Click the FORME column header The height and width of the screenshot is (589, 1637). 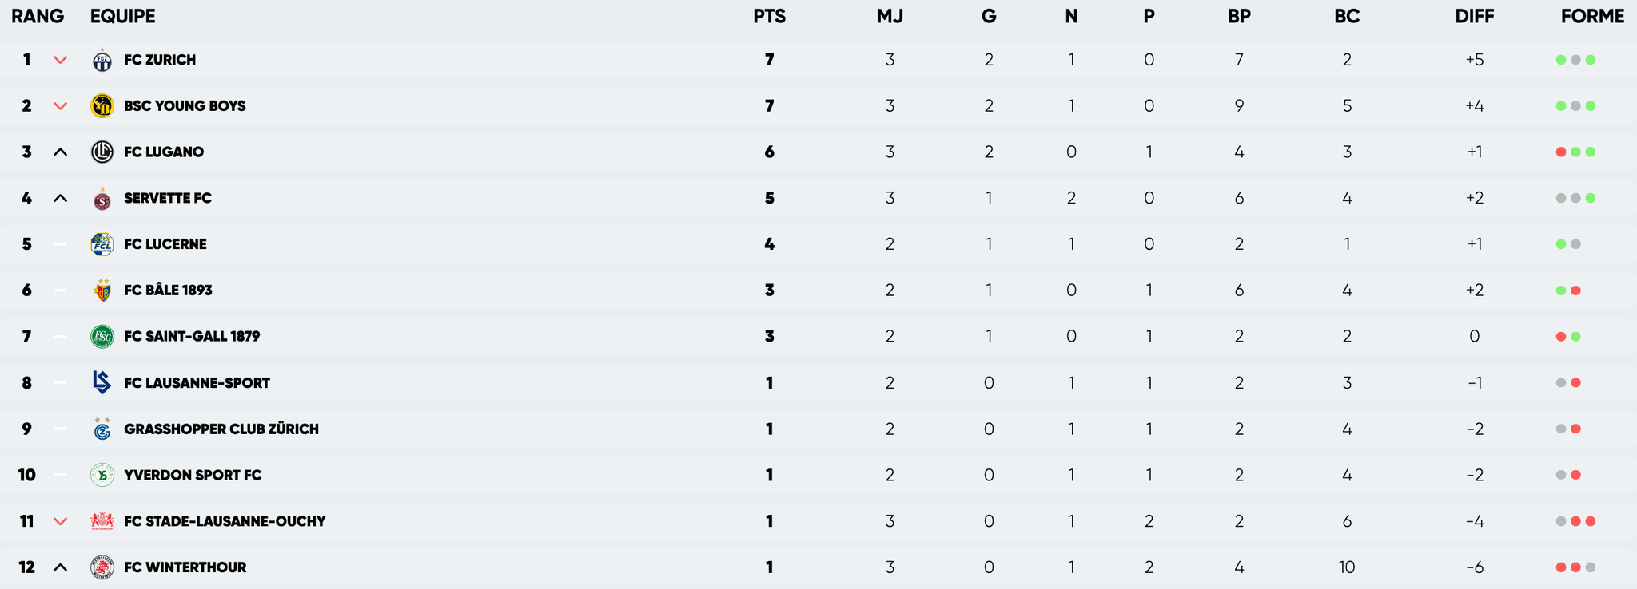click(1592, 17)
